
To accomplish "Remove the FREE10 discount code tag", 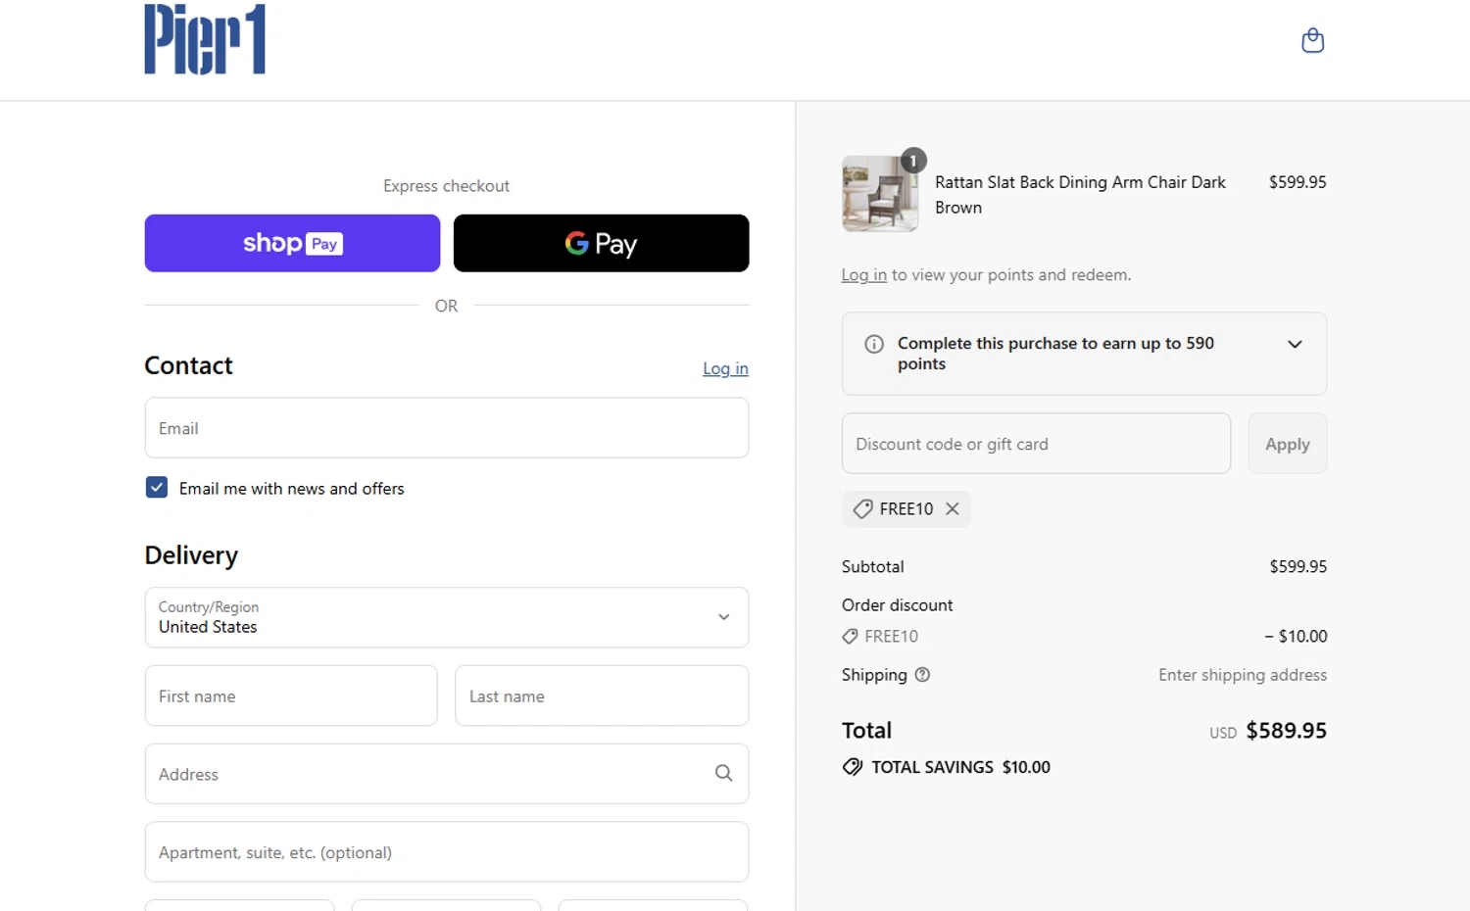I will [953, 509].
